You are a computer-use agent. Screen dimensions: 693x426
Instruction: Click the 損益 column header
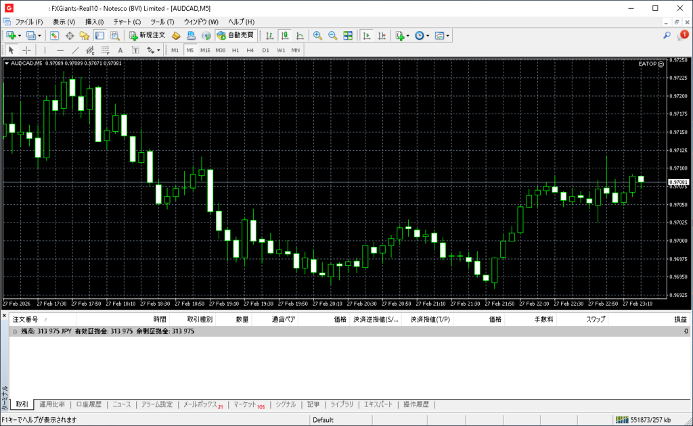point(679,319)
